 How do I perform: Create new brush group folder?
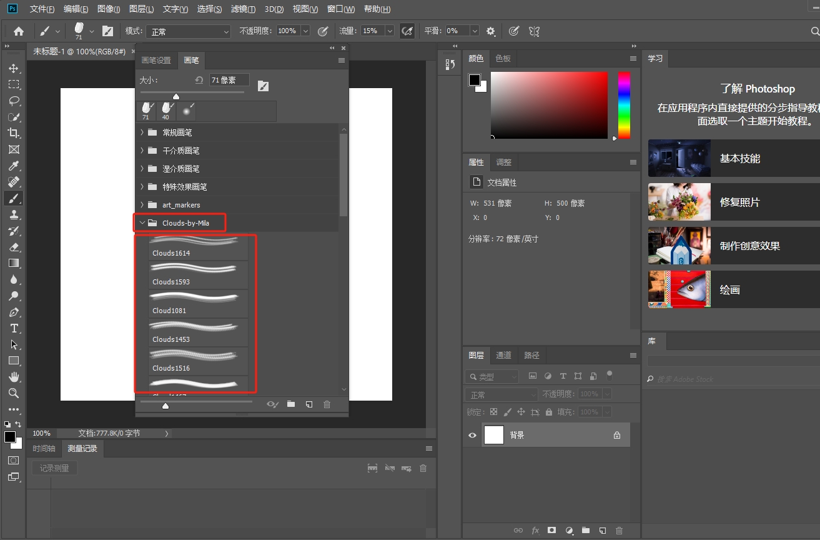pyautogui.click(x=291, y=404)
